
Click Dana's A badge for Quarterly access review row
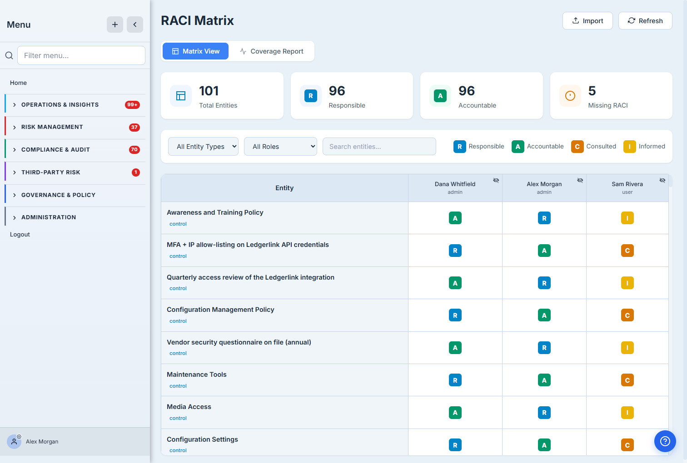tap(455, 283)
